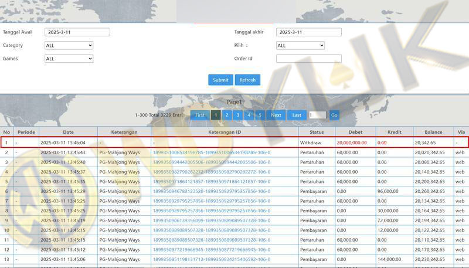Open the Pilih dropdown
Image resolution: width=469 pixels, height=268 pixels.
point(300,46)
